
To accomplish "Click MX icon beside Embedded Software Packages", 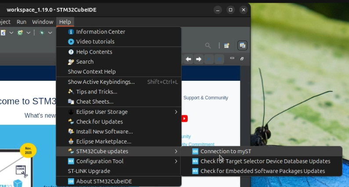I will pyautogui.click(x=195, y=171).
